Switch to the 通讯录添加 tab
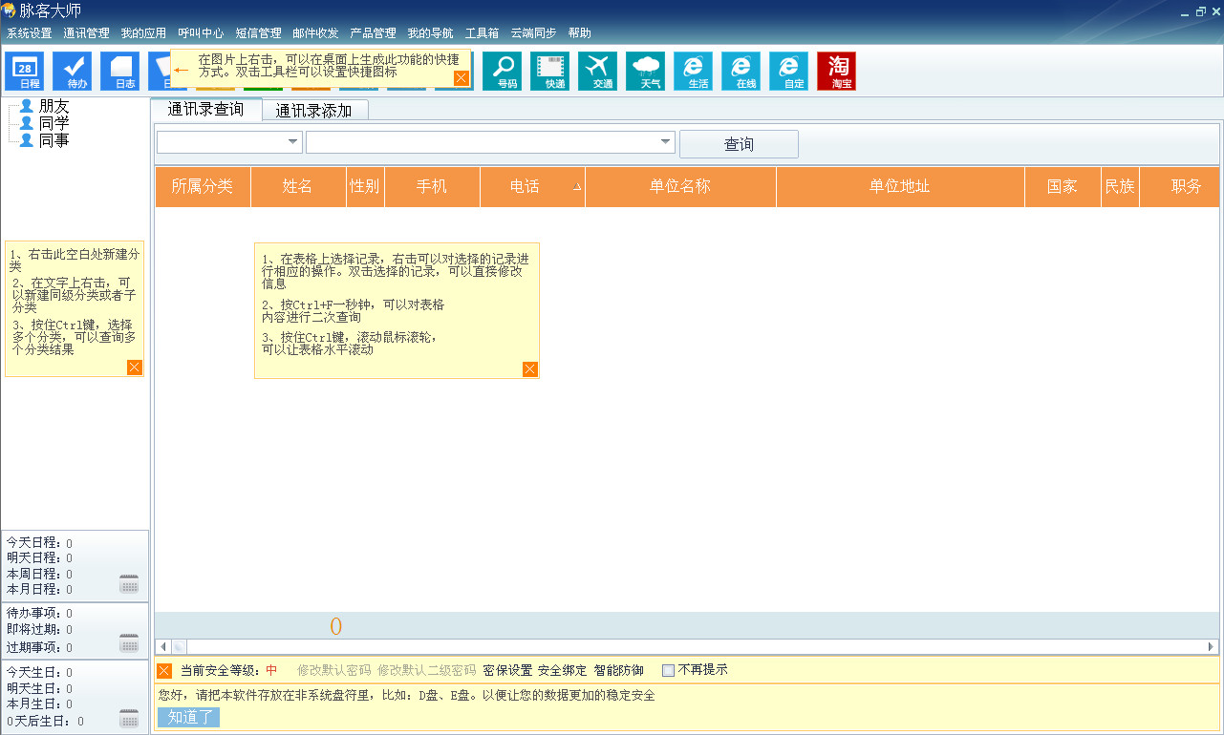The image size is (1224, 735). 315,110
